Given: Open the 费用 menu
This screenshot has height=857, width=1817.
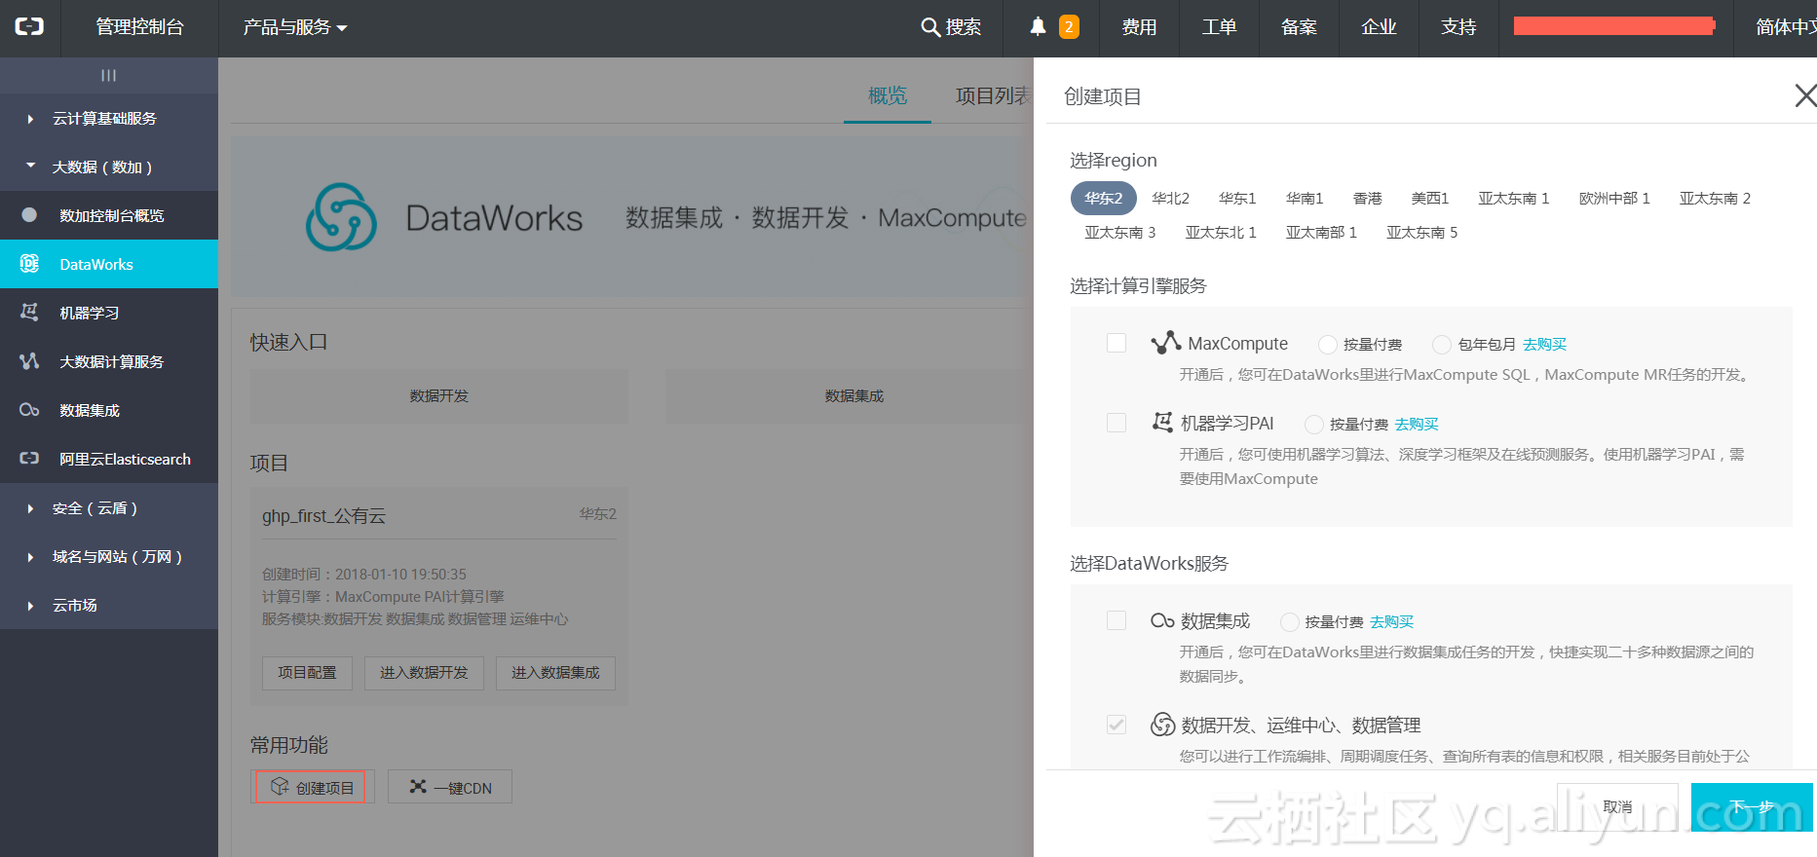Looking at the screenshot, I should click(1139, 27).
